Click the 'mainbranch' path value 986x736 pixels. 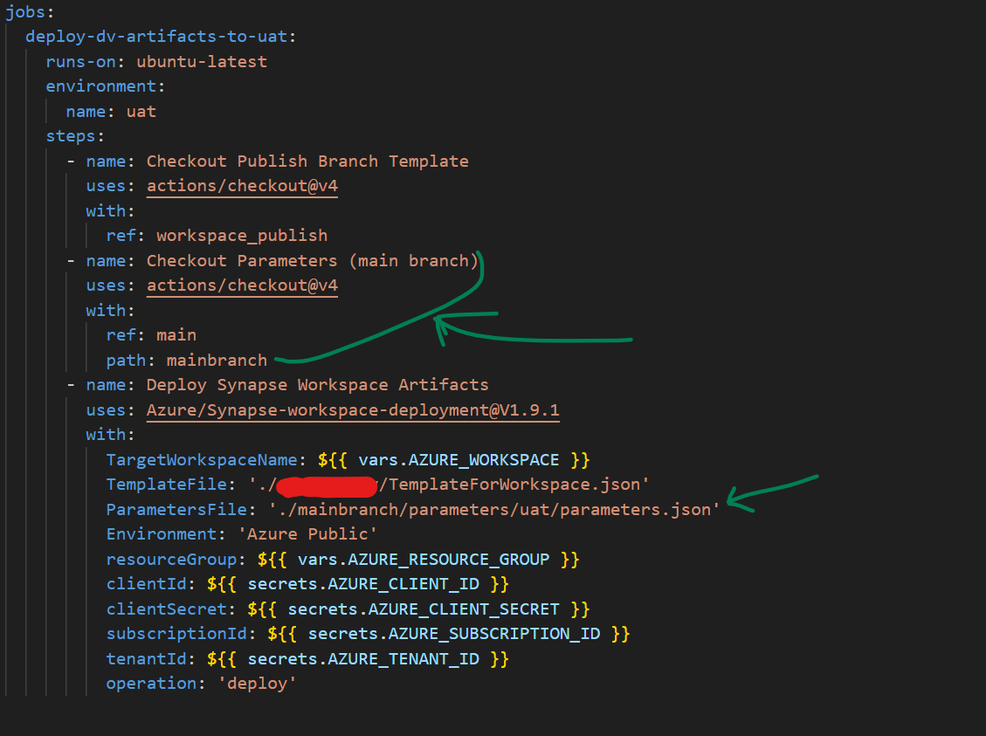pos(217,361)
